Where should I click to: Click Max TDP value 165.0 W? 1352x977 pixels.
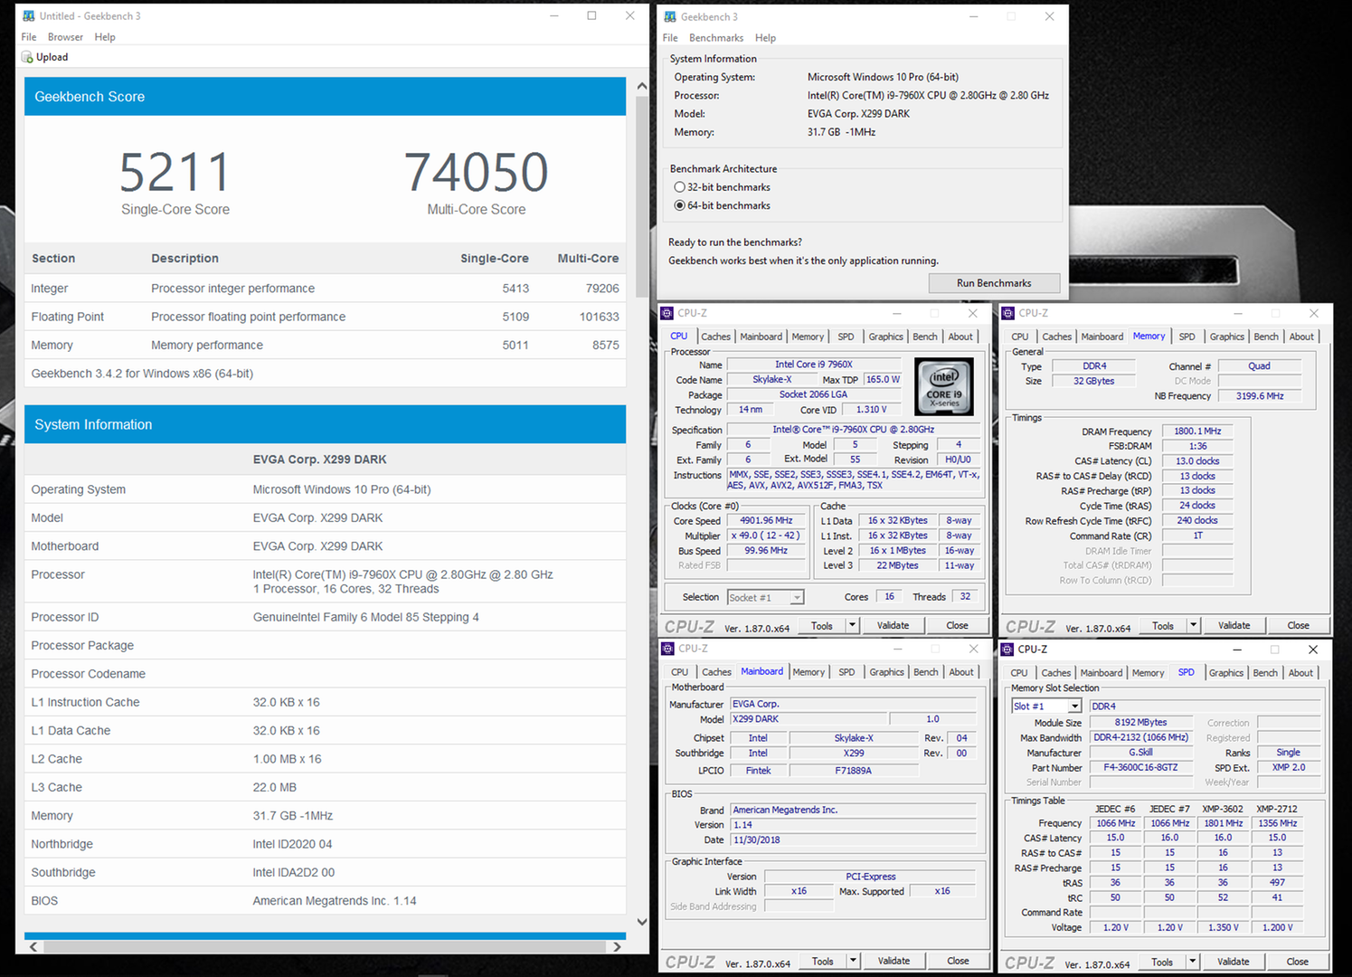pos(883,380)
